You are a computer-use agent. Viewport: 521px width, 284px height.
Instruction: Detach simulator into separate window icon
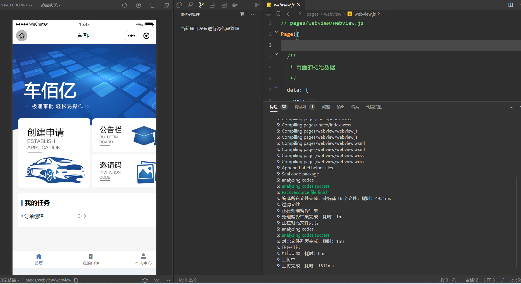pos(166,5)
